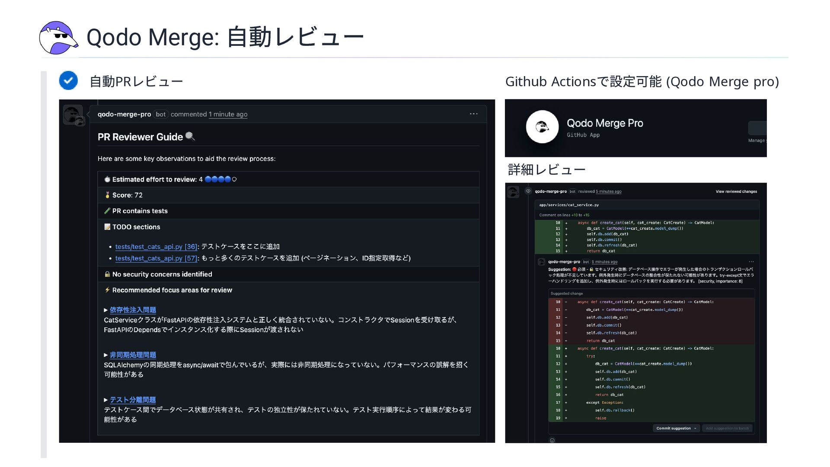Click the 'bot' badge in main comment header
Viewport: 830px width, 467px height.
pyautogui.click(x=161, y=114)
